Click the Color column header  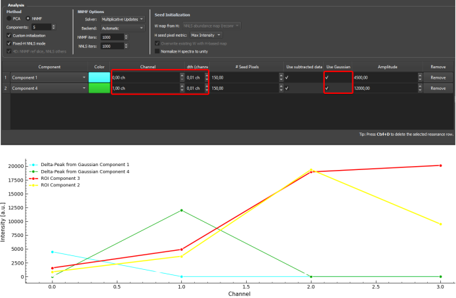pos(99,67)
